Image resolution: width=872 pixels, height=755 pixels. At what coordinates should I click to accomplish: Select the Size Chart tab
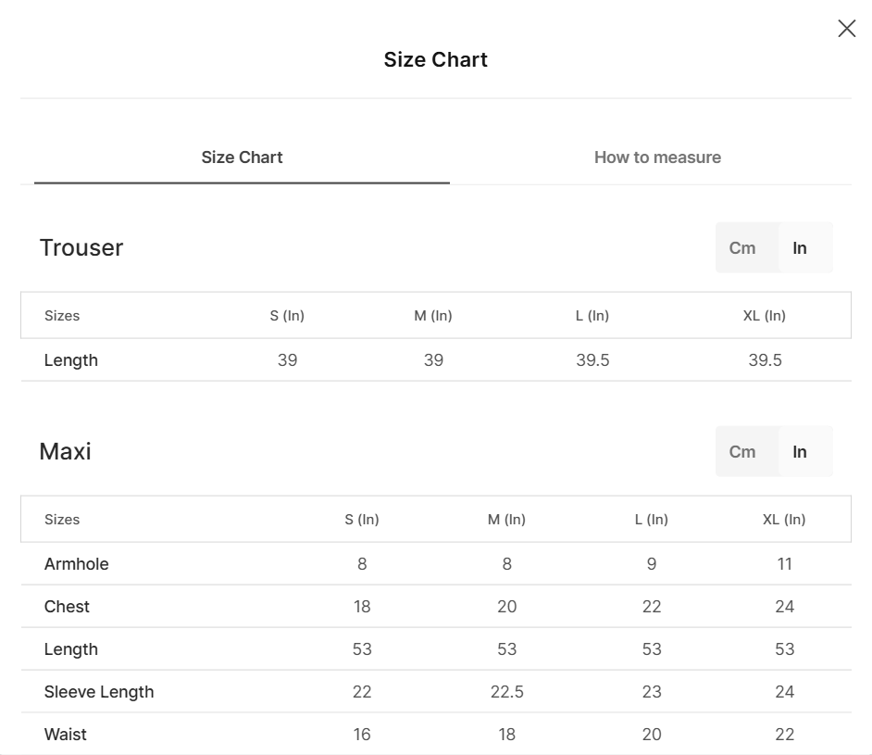point(242,157)
